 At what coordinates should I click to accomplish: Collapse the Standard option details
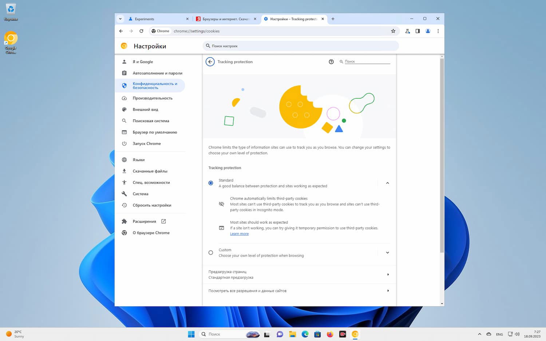coord(387,183)
